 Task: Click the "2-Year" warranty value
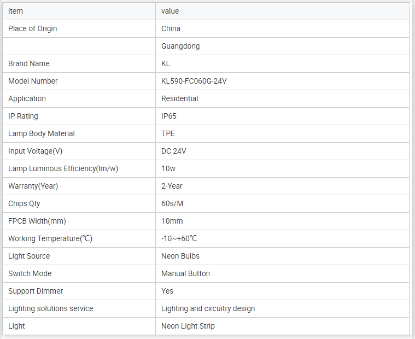(x=172, y=186)
